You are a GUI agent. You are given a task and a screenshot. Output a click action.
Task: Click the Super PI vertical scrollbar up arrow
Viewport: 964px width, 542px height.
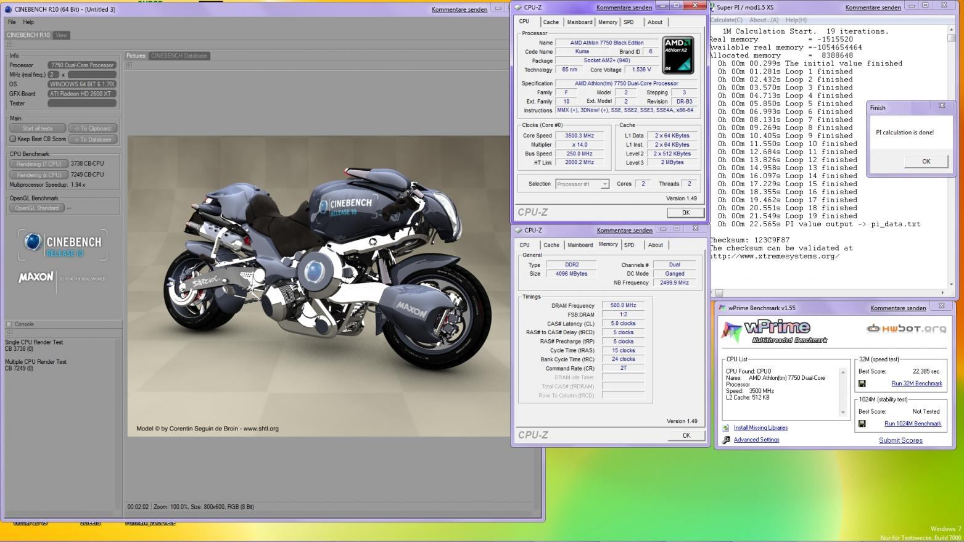(x=952, y=30)
